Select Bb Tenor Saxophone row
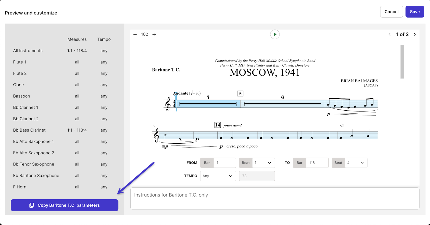 (64, 164)
